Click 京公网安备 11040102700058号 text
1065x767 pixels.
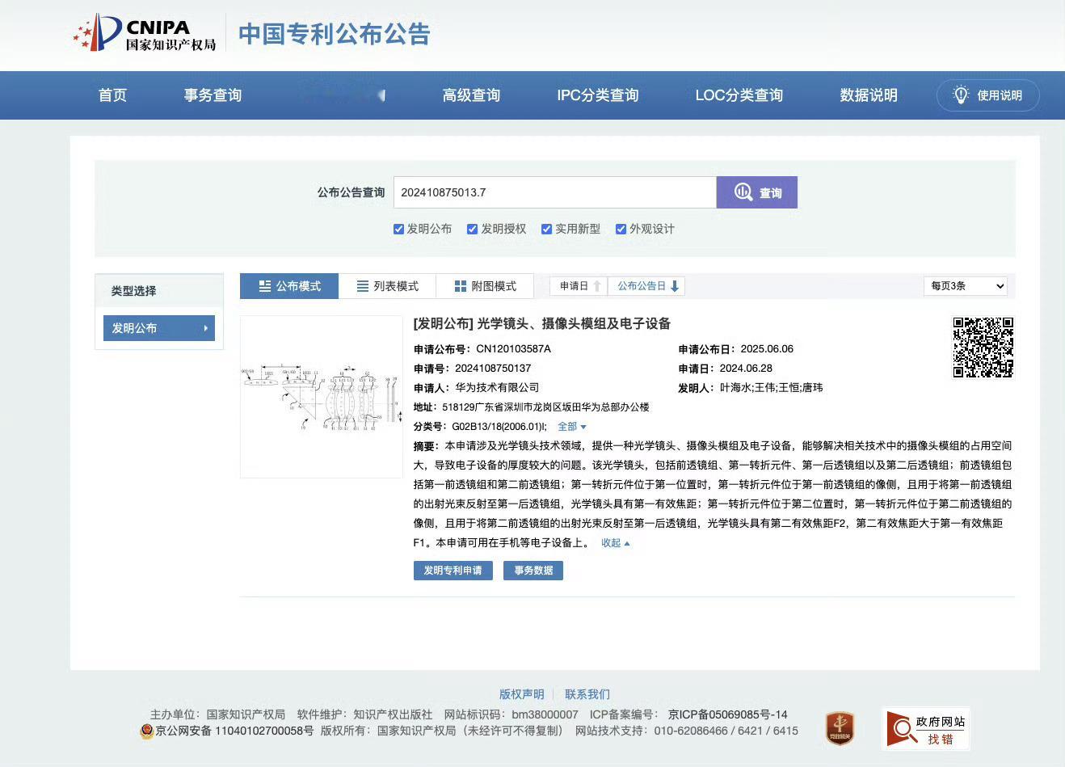click(x=235, y=731)
